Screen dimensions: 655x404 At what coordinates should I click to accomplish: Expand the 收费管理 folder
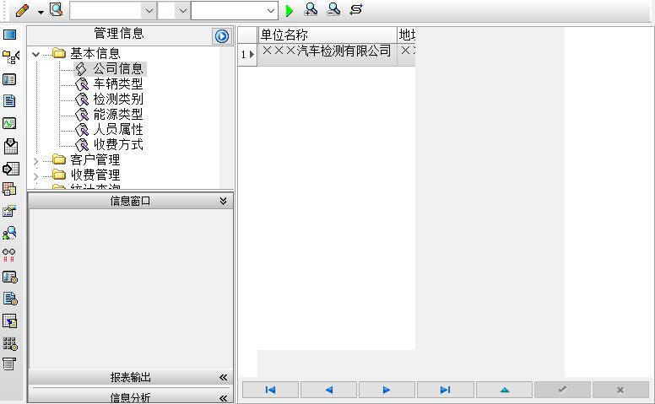click(x=36, y=176)
